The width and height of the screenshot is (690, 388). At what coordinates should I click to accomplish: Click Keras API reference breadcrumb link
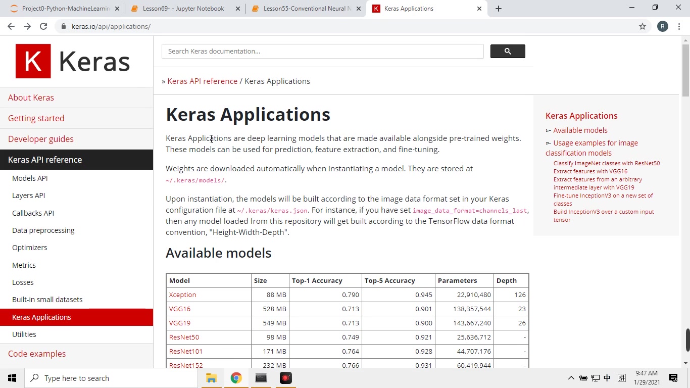(x=202, y=81)
